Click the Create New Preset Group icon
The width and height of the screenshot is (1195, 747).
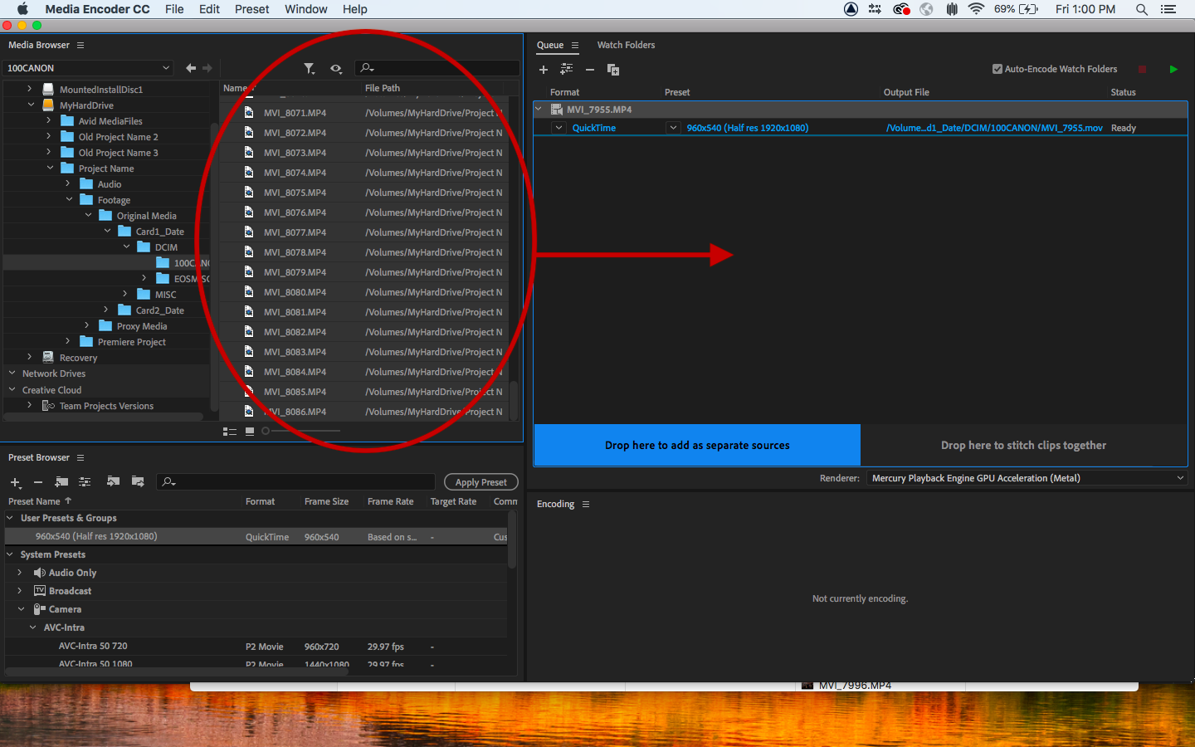coord(61,481)
